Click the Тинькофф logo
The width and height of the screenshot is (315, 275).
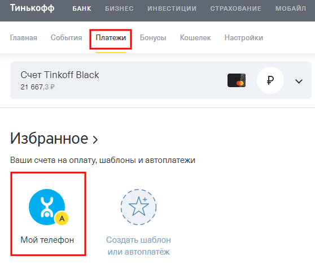click(x=32, y=8)
